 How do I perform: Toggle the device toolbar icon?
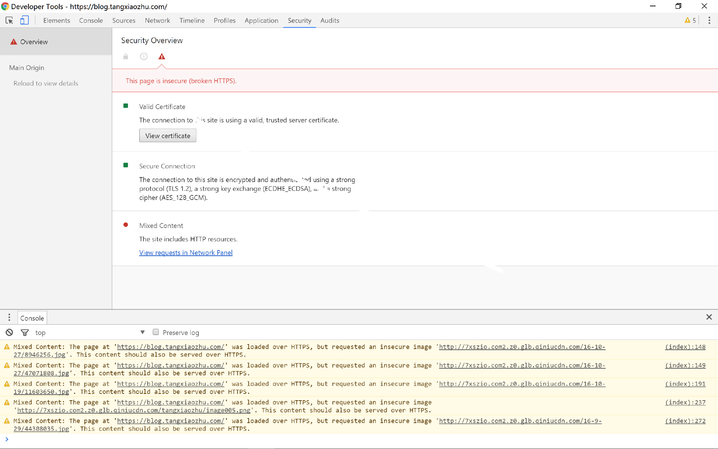point(24,20)
